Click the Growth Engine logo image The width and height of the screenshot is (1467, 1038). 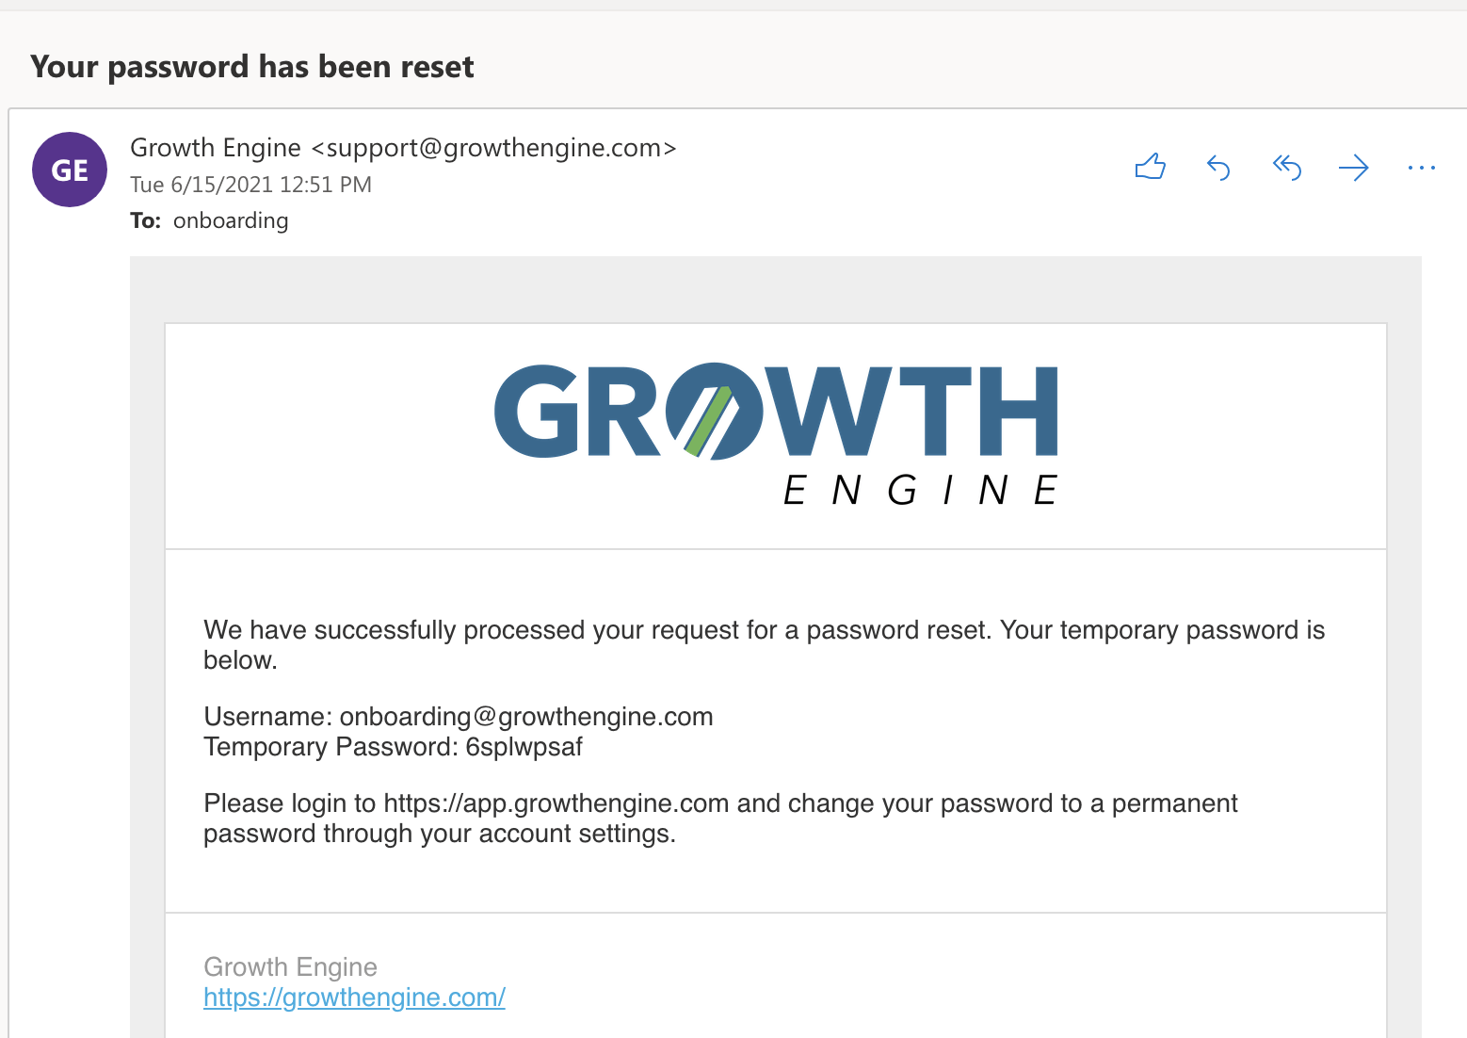click(x=776, y=434)
